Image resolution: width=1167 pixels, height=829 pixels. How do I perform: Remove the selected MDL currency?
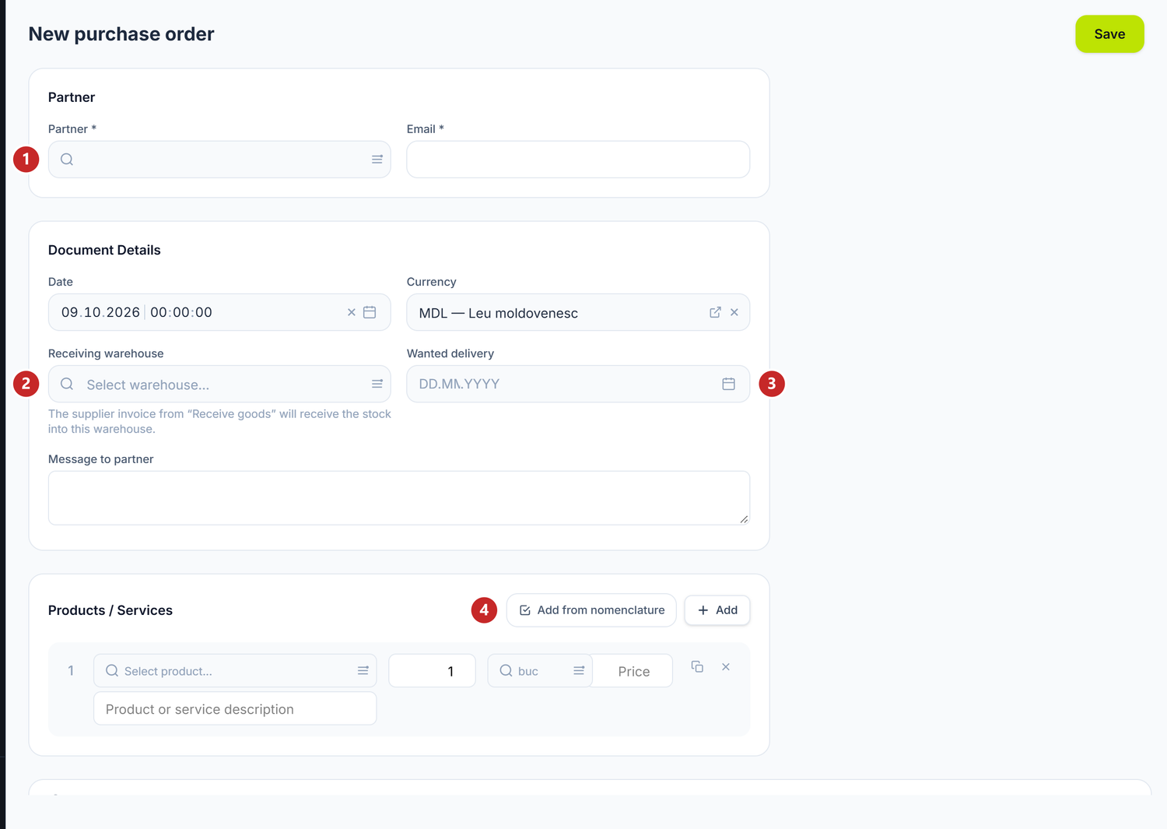(734, 312)
